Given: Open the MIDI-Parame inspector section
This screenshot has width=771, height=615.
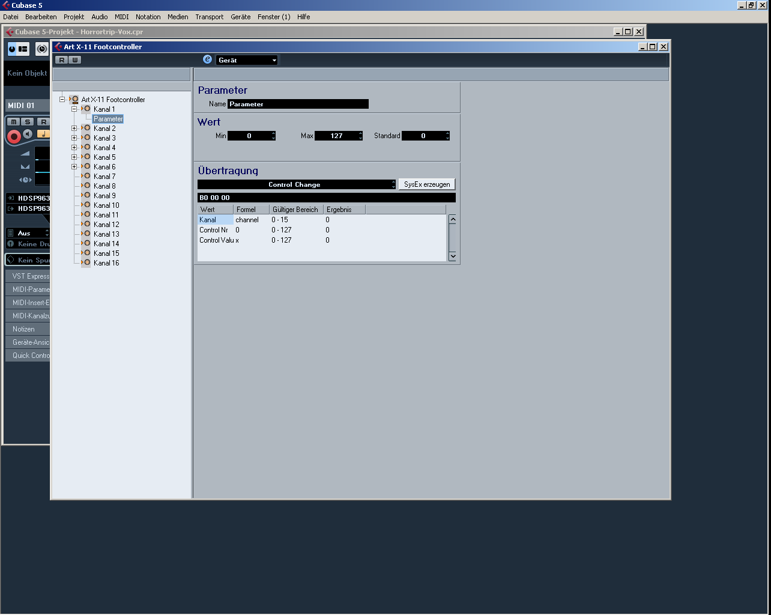Looking at the screenshot, I should coord(28,289).
